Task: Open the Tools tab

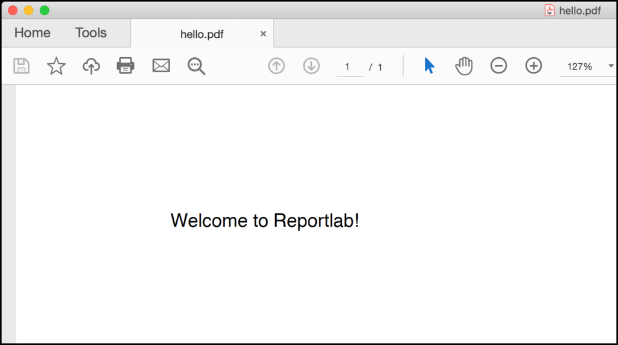Action: (91, 33)
